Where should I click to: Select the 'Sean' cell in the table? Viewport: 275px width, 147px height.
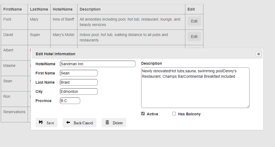(x=14, y=84)
